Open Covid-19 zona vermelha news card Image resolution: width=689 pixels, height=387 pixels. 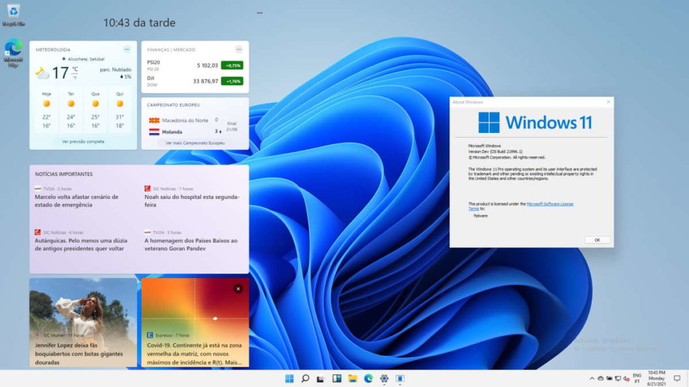[x=195, y=322]
